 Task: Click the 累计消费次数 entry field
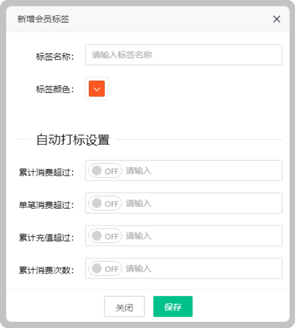pyautogui.click(x=194, y=268)
